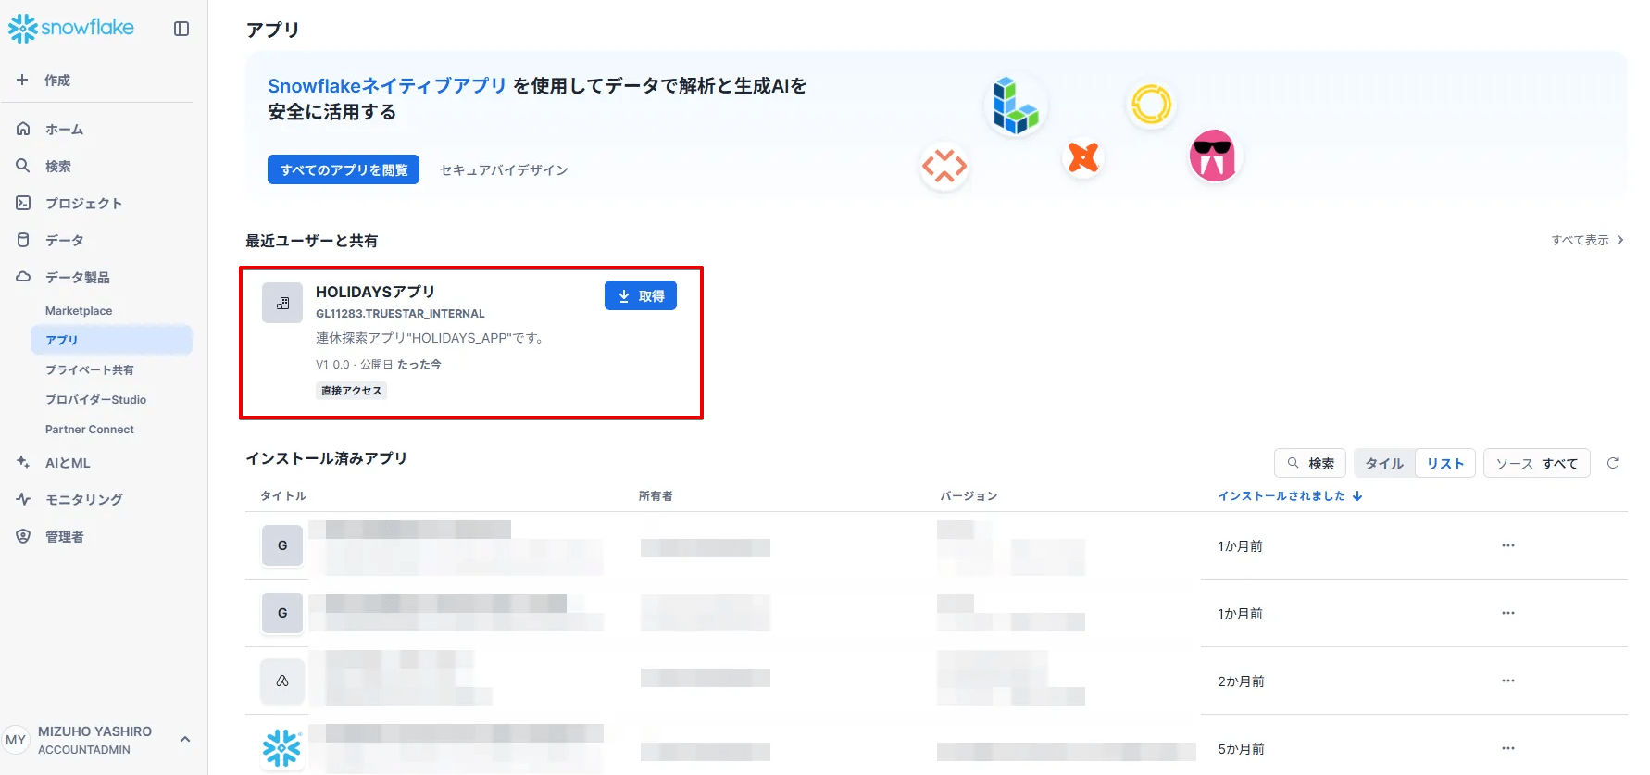The image size is (1650, 775).
Task: Open more options for second 1か月前 row
Action: [1508, 613]
